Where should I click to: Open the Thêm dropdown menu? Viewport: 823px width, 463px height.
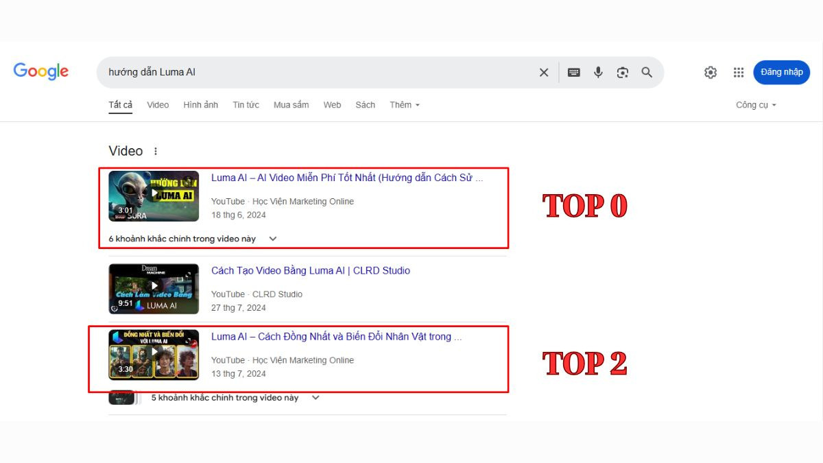405,105
